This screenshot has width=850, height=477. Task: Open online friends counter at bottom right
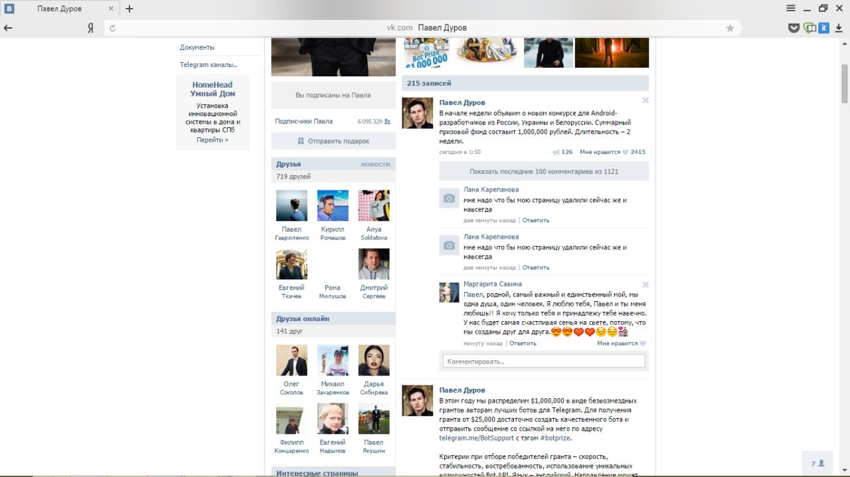tap(818, 463)
